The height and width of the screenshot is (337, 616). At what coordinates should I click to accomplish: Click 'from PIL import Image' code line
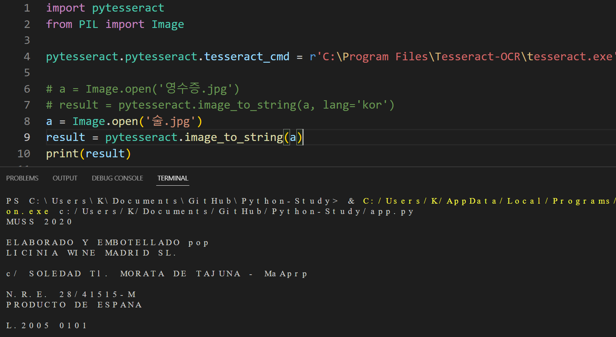(115, 24)
